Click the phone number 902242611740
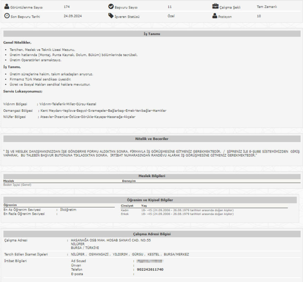This screenshot has width=303, height=282. (x=150, y=269)
